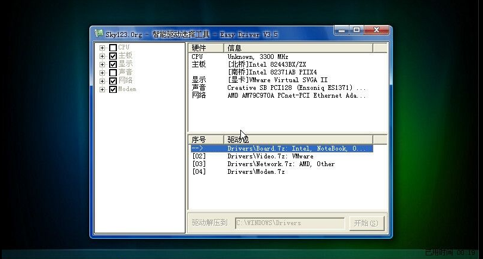Screen dimensions: 483x259
Task: Minimize the Easy Driver window
Action: 342,30
